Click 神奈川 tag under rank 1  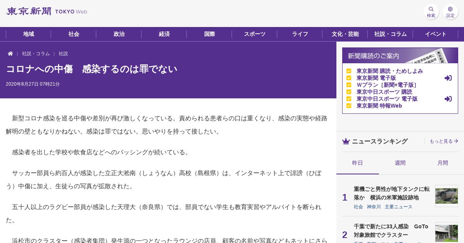(x=374, y=207)
